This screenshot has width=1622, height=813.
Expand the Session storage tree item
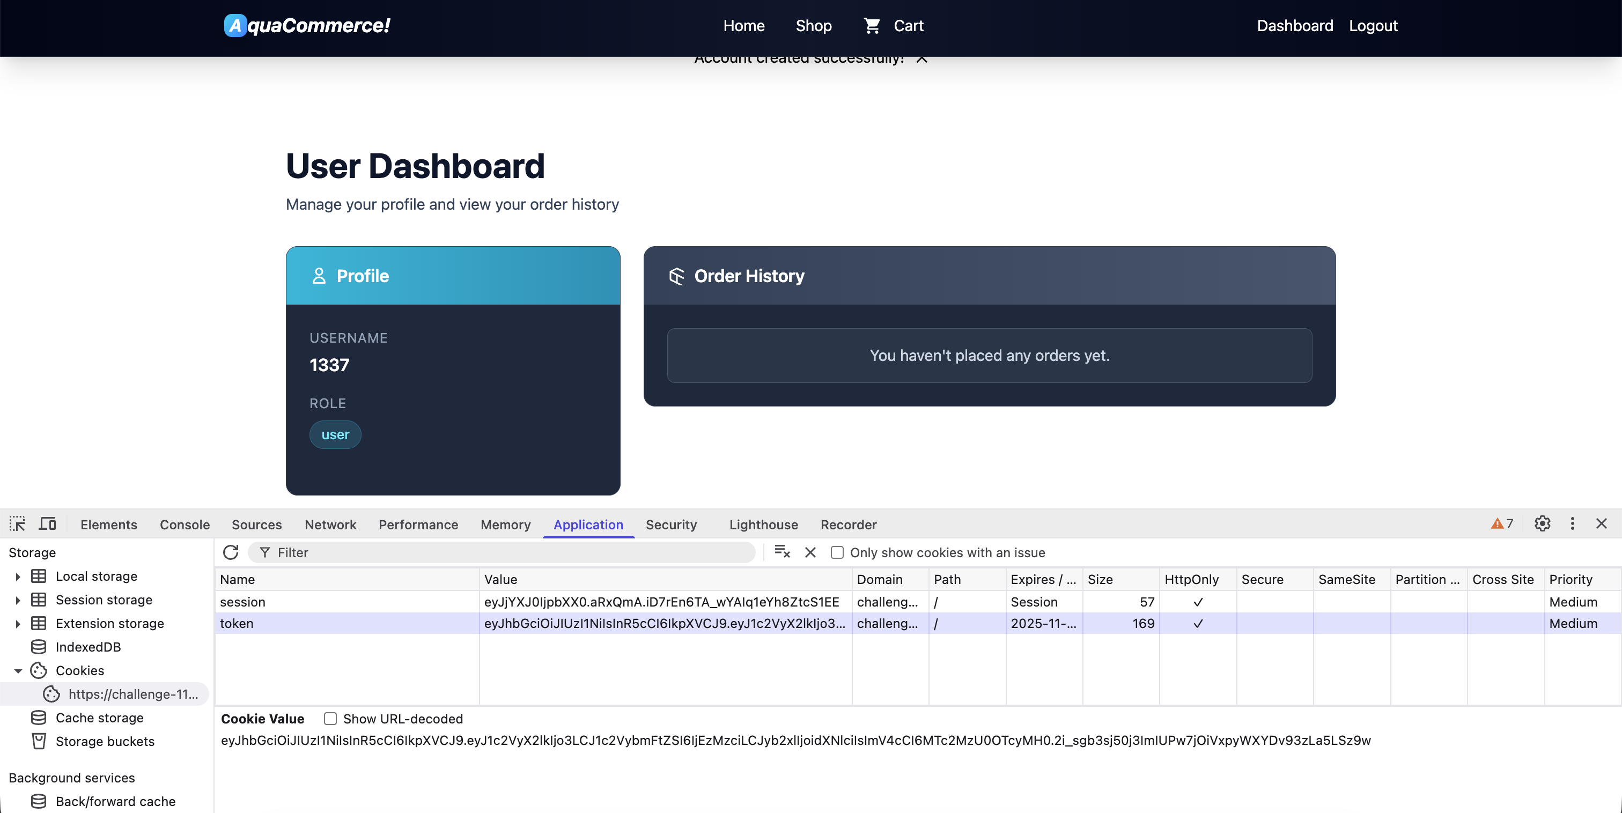pyautogui.click(x=18, y=600)
